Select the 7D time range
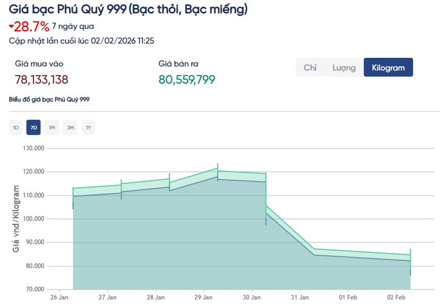The image size is (445, 307). pyautogui.click(x=34, y=127)
